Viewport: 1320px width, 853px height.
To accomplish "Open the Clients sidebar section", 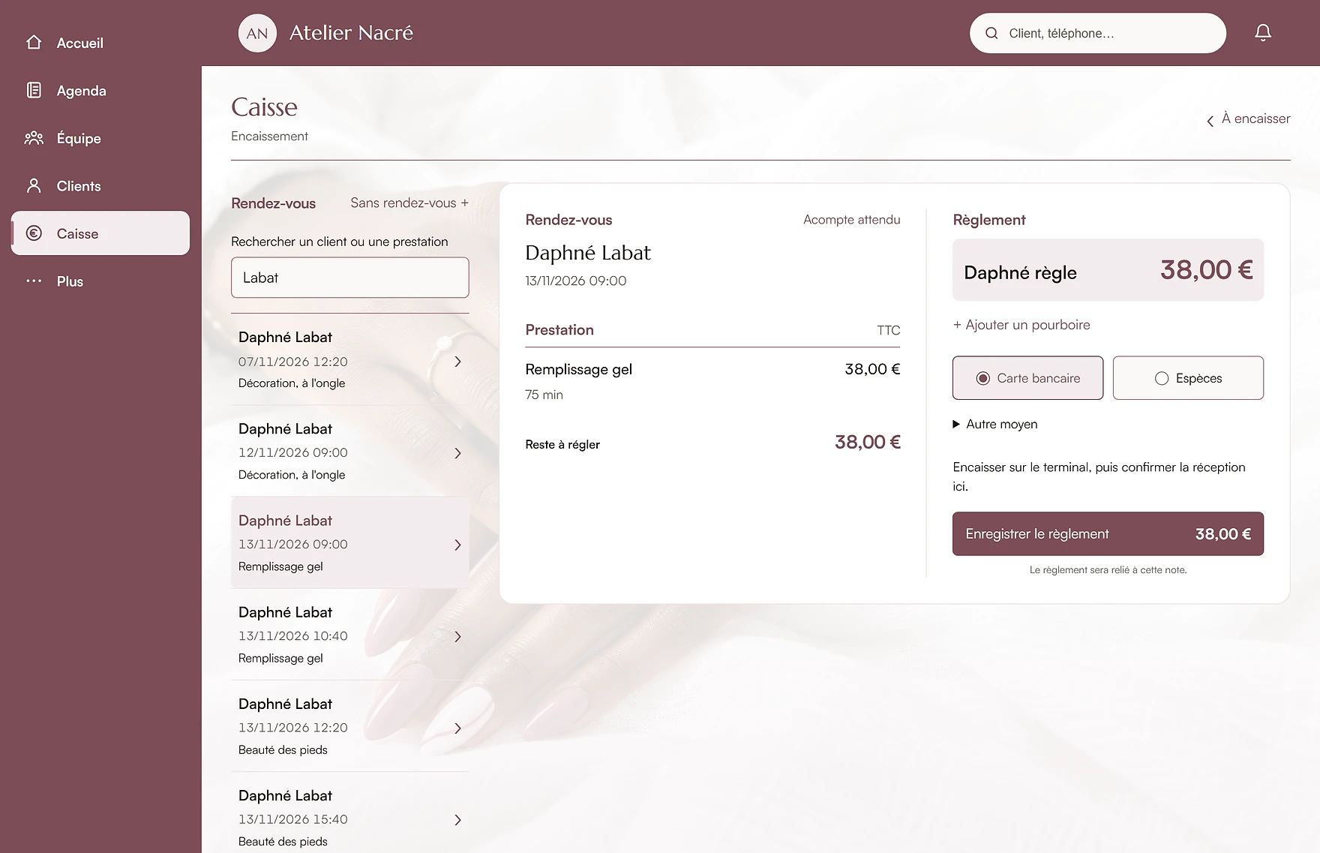I will click(100, 186).
